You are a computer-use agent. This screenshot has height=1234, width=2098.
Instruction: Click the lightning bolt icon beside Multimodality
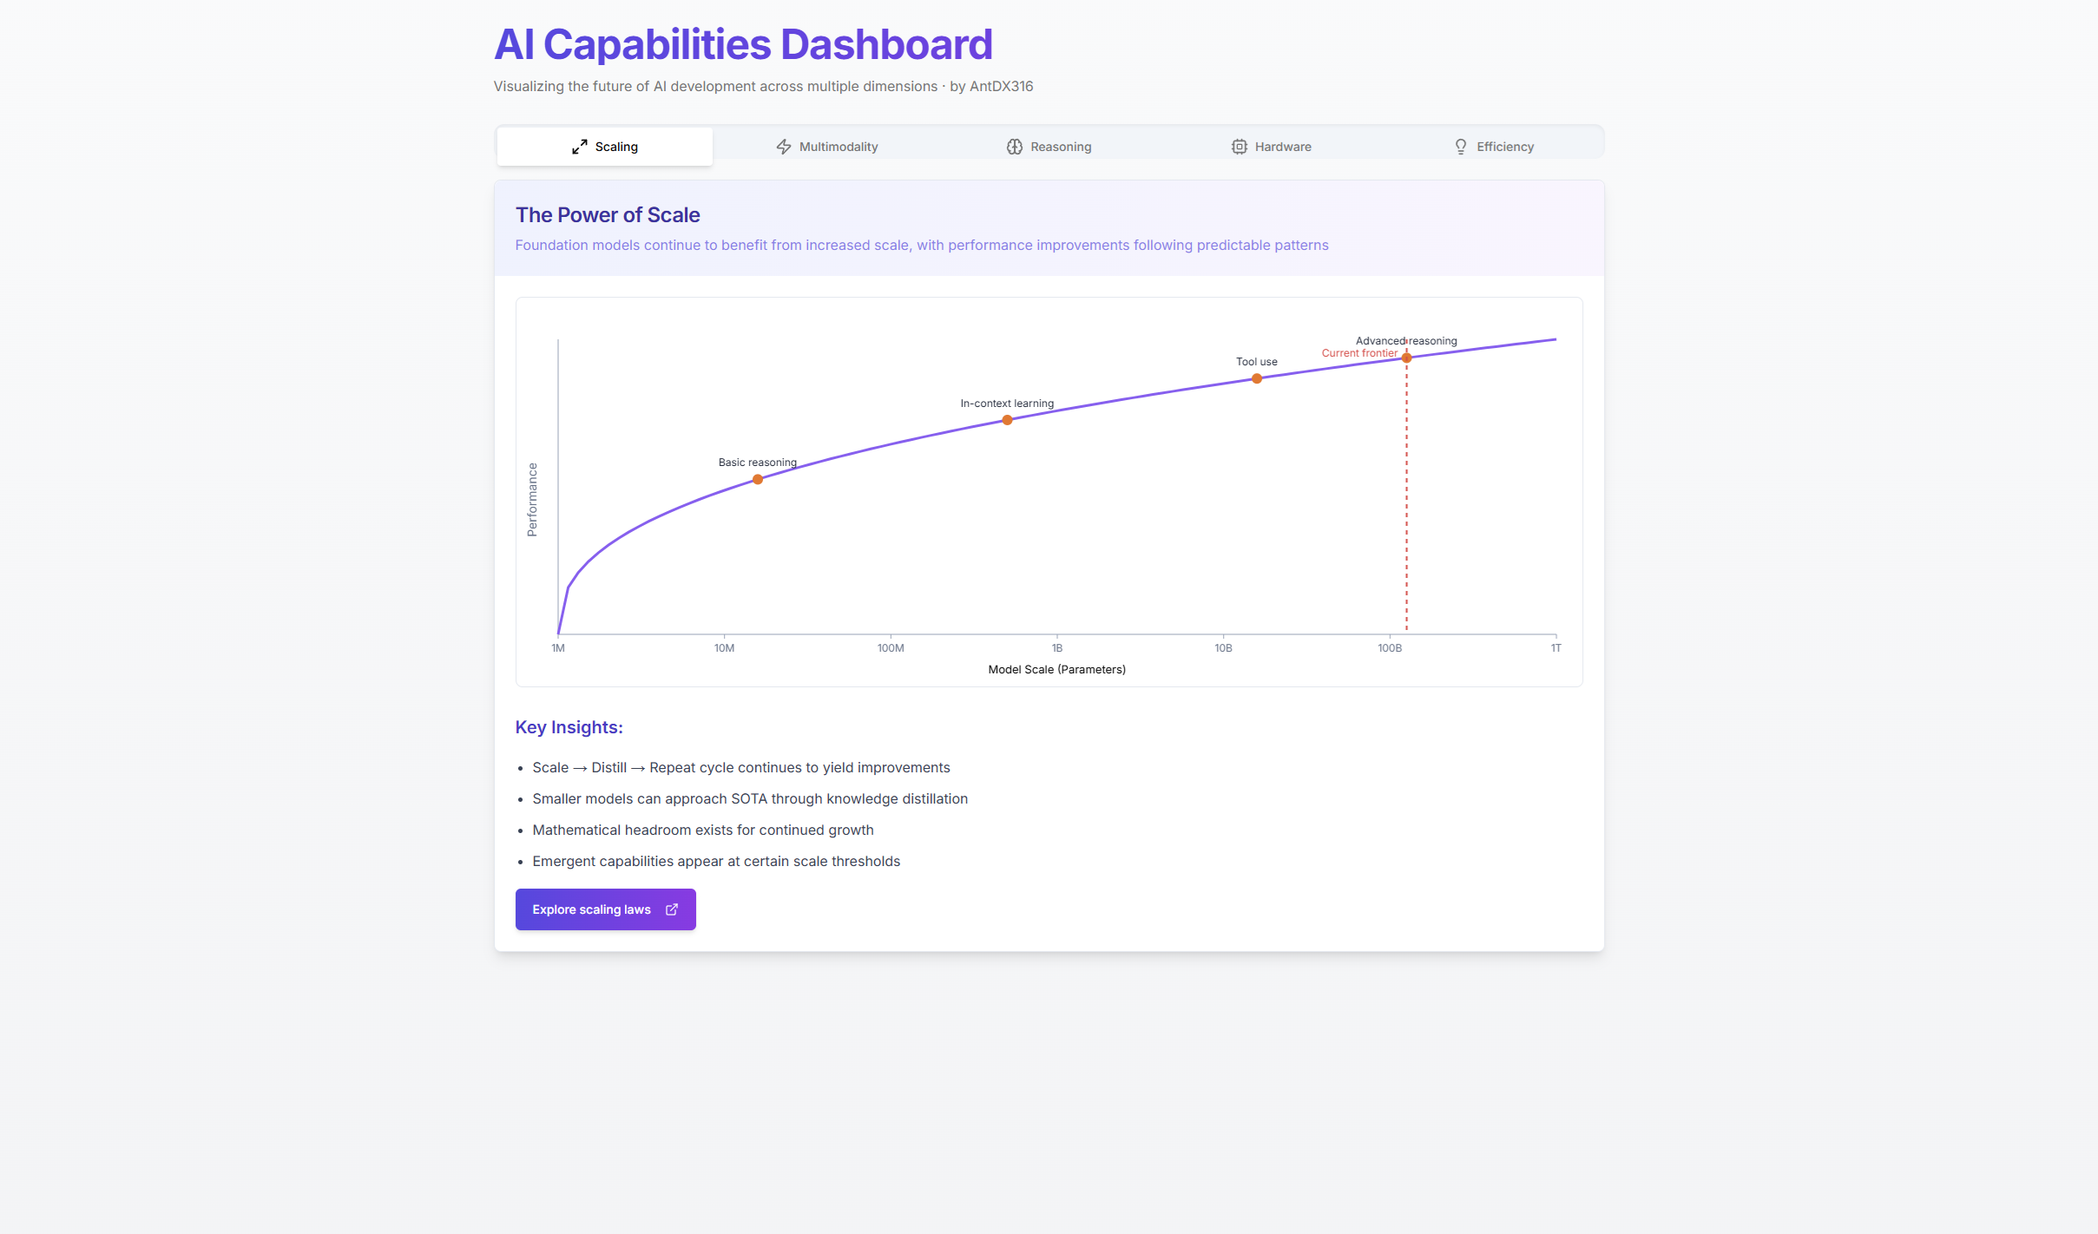pyautogui.click(x=782, y=147)
